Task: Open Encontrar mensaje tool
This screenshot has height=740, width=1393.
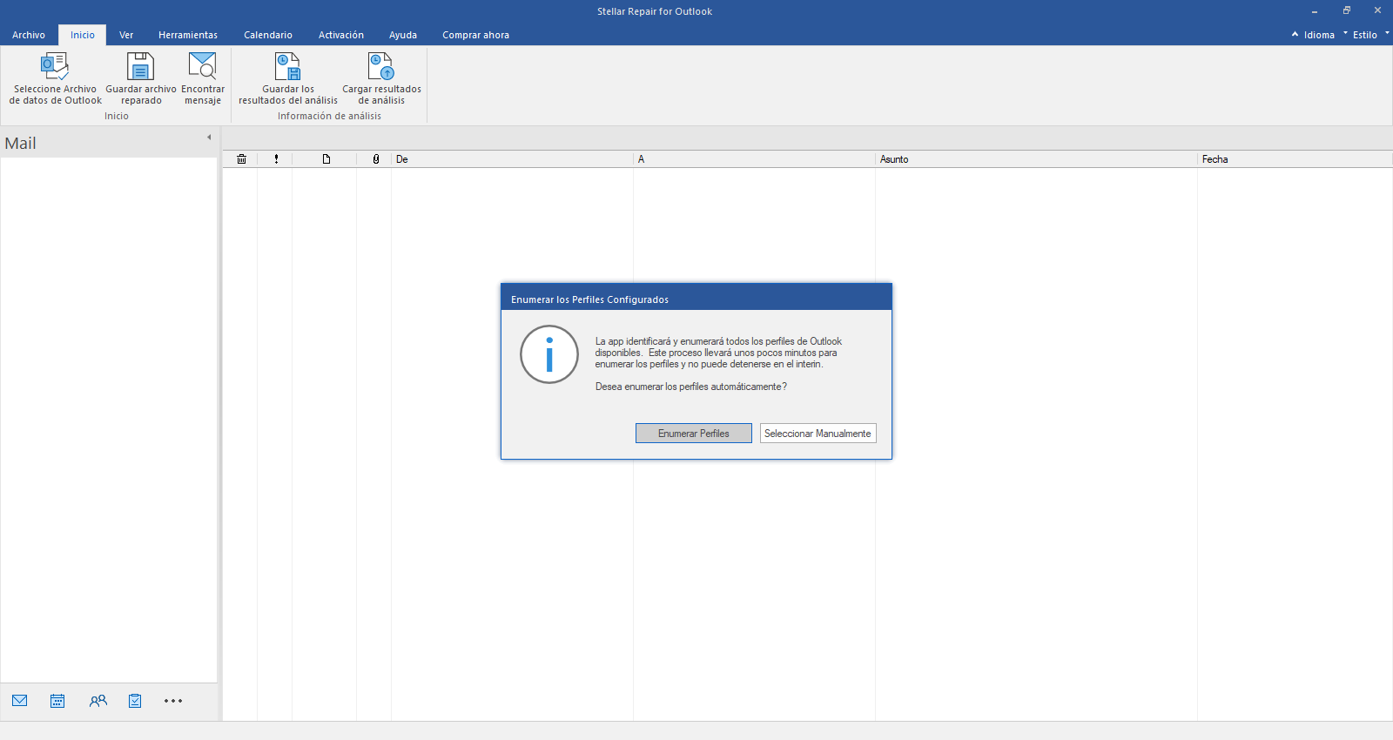Action: pos(203,78)
